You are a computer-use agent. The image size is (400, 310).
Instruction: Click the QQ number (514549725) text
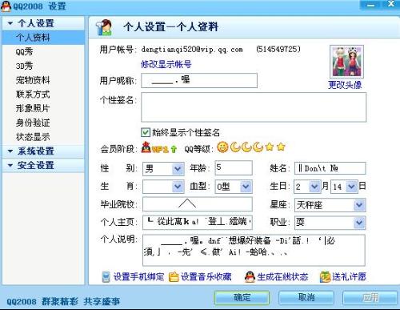[x=278, y=49]
